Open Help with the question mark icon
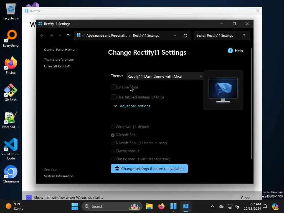Image resolution: width=284 pixels, height=213 pixels. 230,51
